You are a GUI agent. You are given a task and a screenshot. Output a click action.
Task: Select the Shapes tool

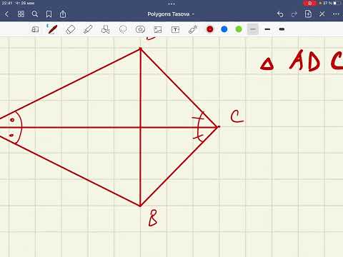(x=105, y=29)
